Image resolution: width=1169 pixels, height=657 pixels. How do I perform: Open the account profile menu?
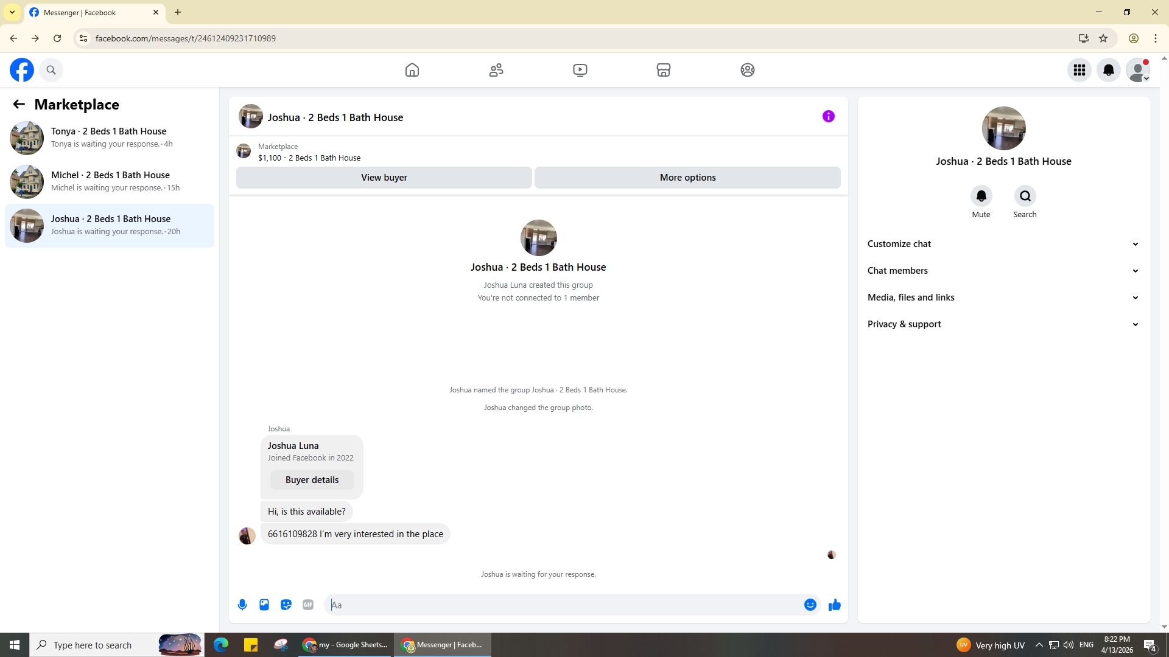point(1138,70)
